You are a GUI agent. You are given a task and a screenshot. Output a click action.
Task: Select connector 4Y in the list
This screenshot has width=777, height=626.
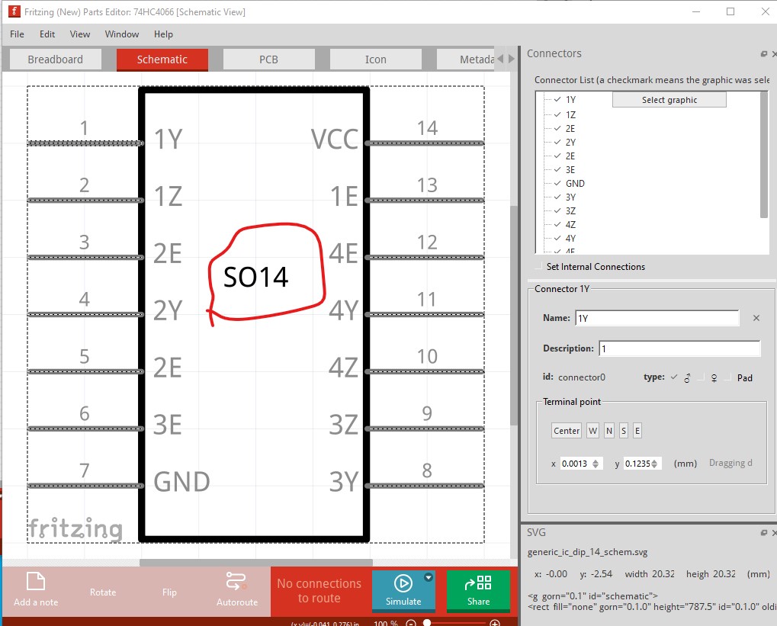(570, 239)
